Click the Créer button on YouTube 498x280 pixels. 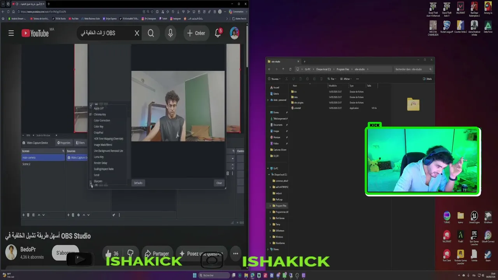pyautogui.click(x=196, y=33)
